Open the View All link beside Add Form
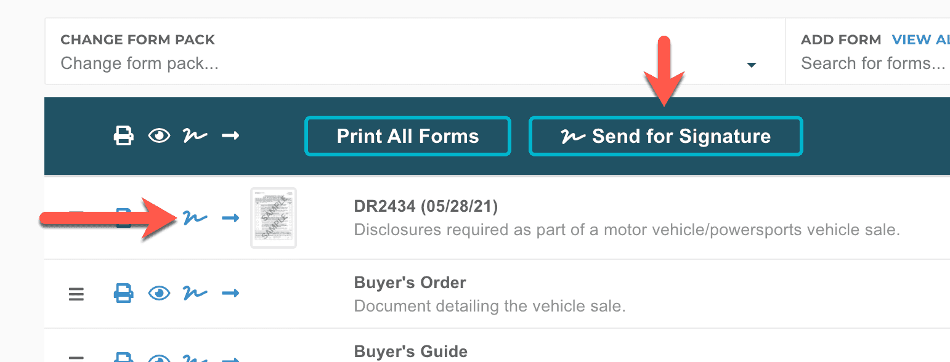This screenshot has width=950, height=362. point(920,40)
